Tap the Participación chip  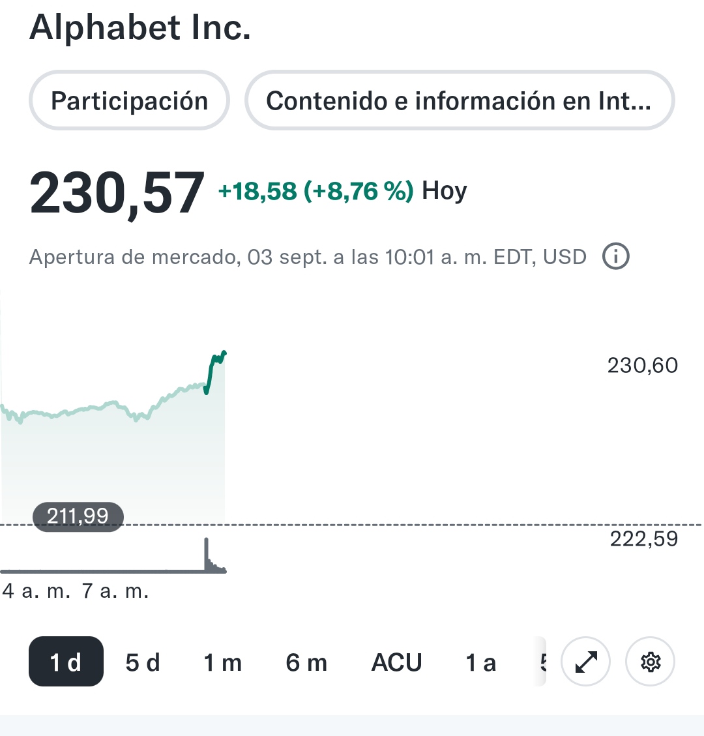129,101
